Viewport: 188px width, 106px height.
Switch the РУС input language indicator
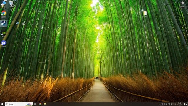[x=174, y=104]
